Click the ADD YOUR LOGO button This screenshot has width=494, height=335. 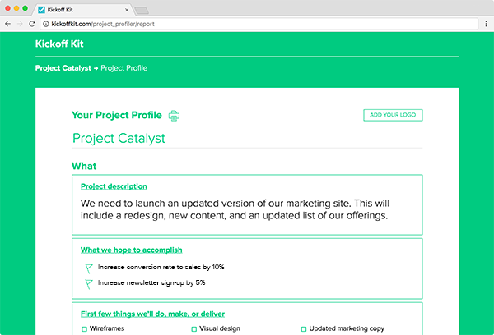pos(393,115)
